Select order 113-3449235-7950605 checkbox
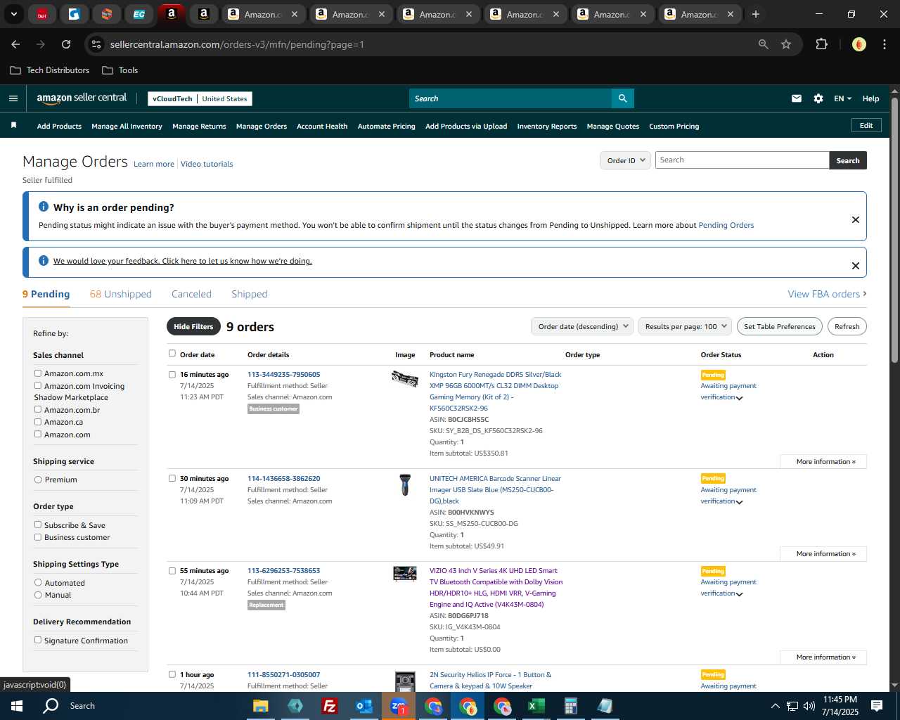The height and width of the screenshot is (720, 900). click(172, 375)
